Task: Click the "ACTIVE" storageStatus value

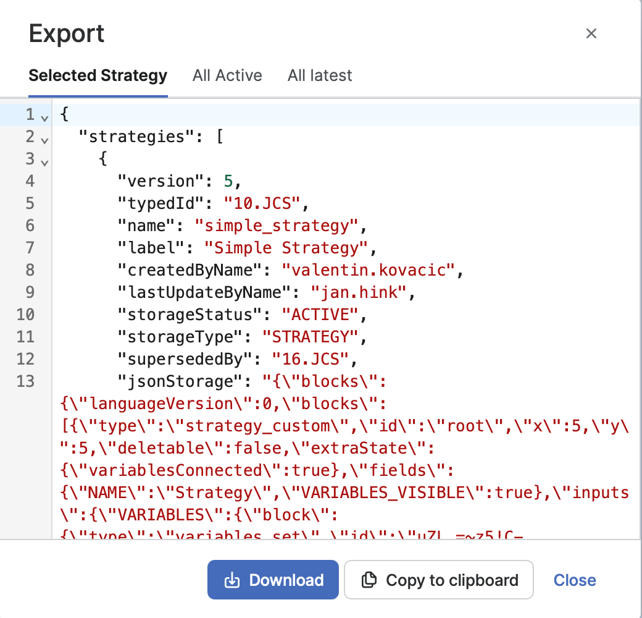Action: click(320, 315)
